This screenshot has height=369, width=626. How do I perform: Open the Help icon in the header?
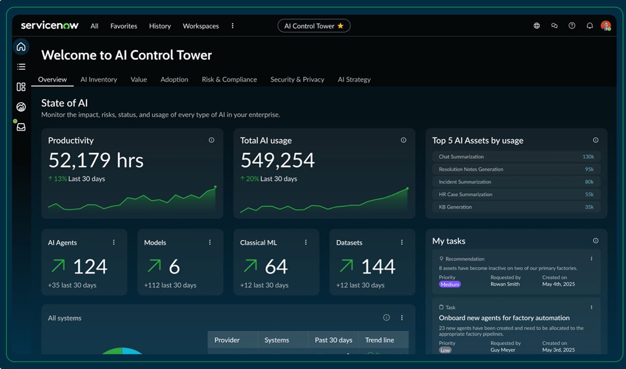click(x=572, y=25)
